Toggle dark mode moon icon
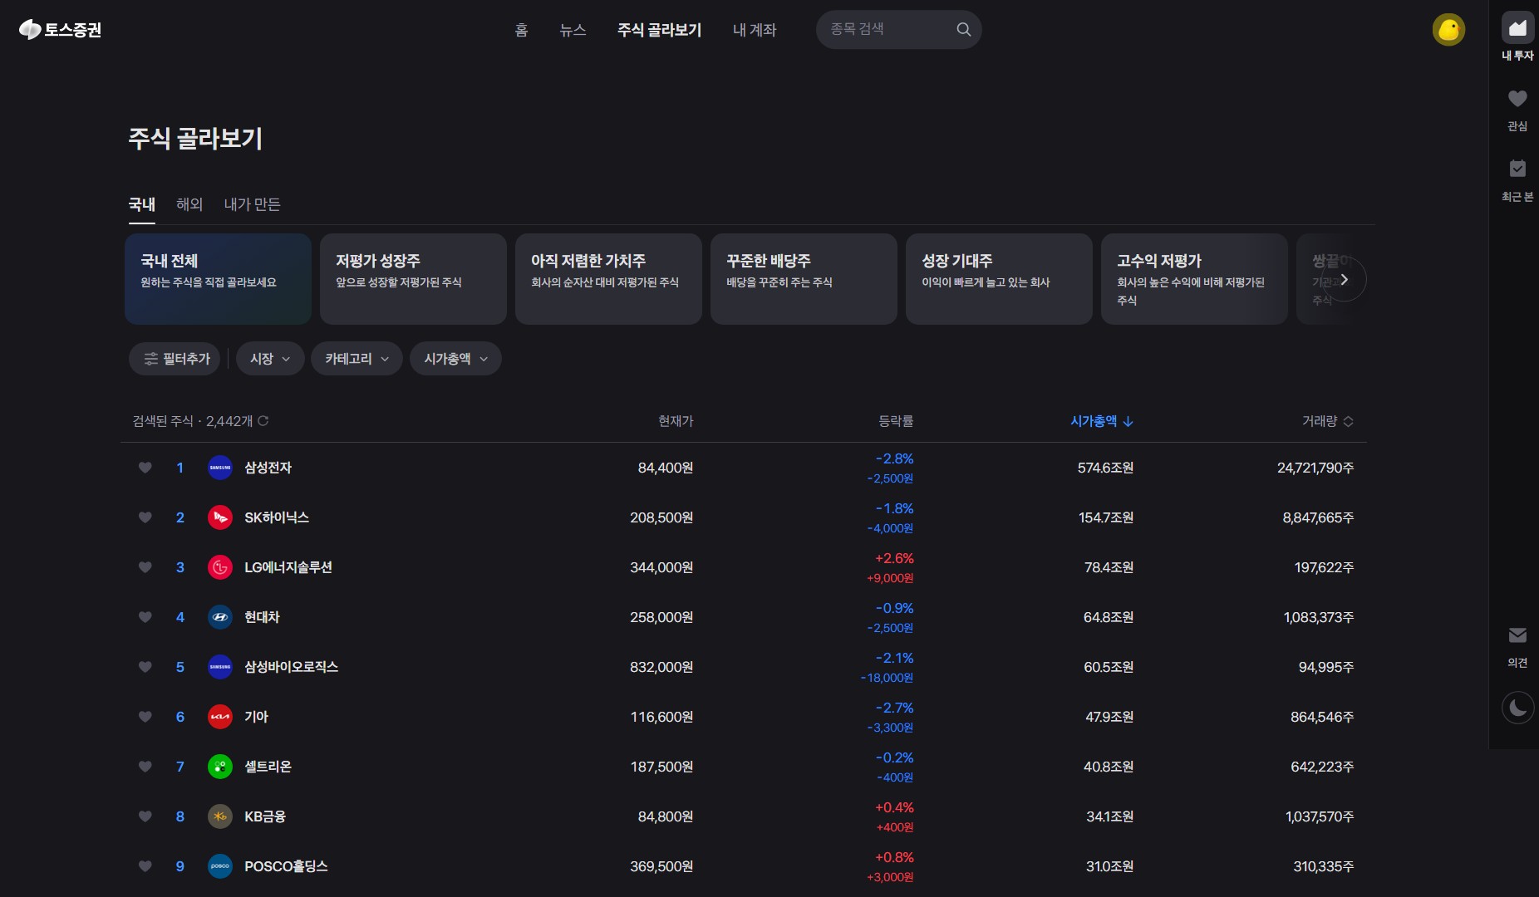This screenshot has width=1539, height=897. (1517, 708)
